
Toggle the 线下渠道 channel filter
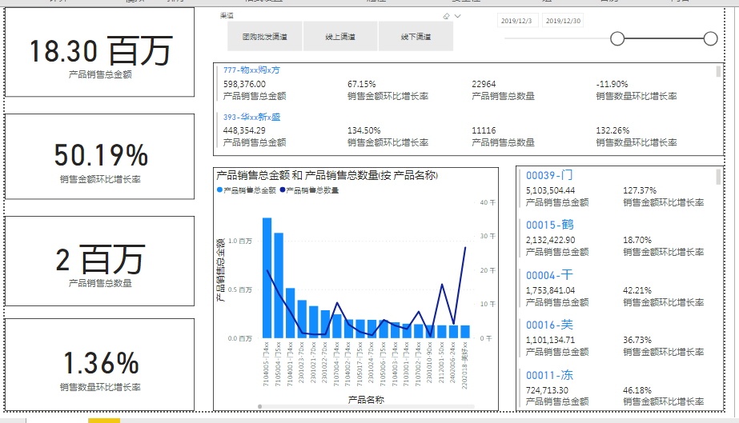click(x=416, y=37)
